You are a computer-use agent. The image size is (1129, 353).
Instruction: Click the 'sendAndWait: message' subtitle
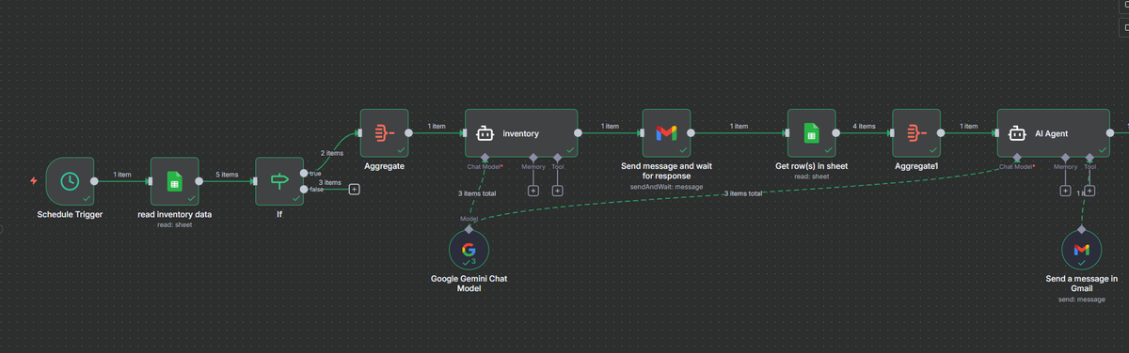[666, 186]
